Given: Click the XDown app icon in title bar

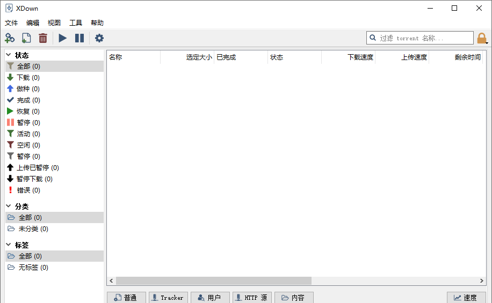Looking at the screenshot, I should (x=9, y=8).
